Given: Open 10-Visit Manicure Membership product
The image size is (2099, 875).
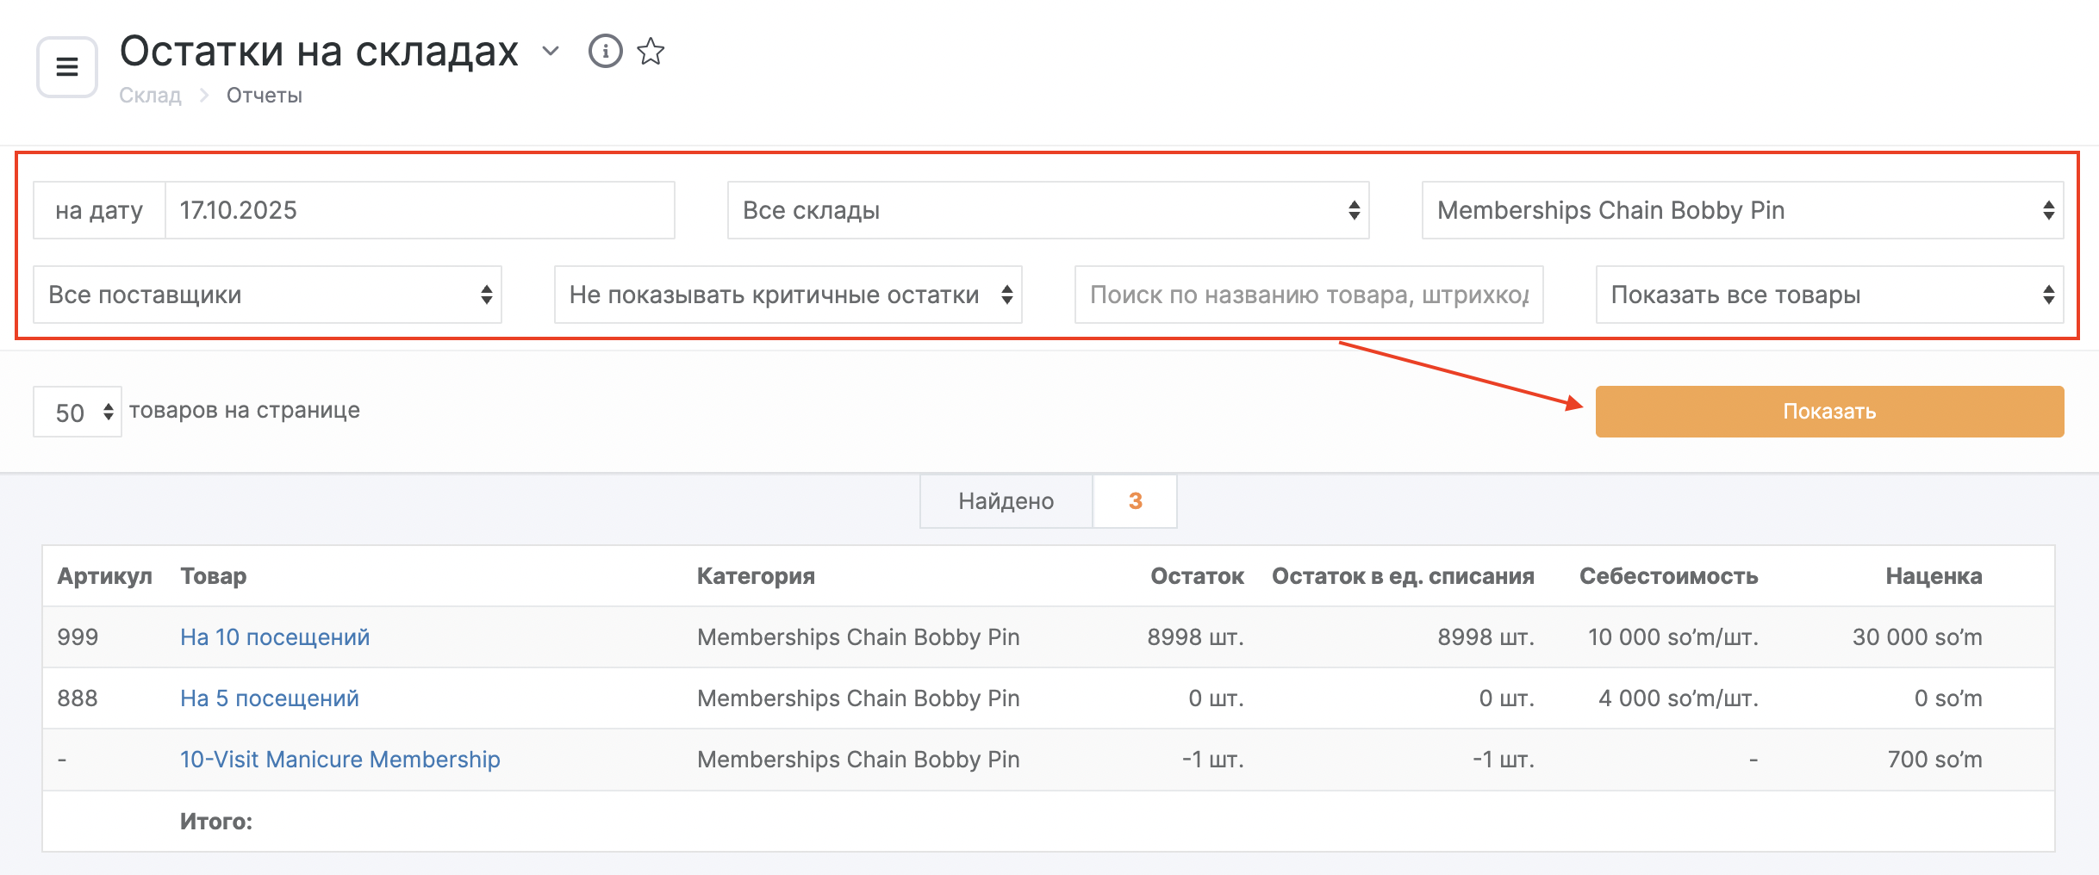Looking at the screenshot, I should point(339,760).
